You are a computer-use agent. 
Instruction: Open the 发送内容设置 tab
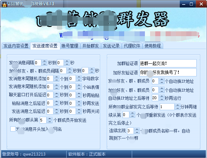[16, 46]
